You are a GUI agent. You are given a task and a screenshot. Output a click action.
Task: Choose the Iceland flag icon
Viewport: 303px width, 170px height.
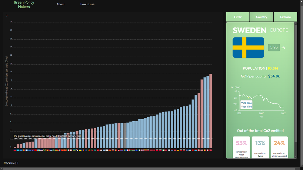pyautogui.click(x=187, y=150)
